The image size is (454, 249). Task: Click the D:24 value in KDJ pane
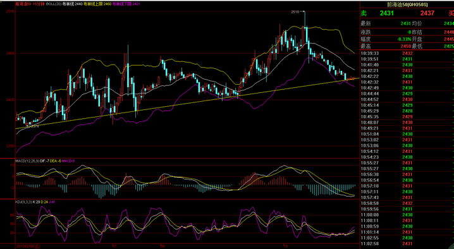44,202
